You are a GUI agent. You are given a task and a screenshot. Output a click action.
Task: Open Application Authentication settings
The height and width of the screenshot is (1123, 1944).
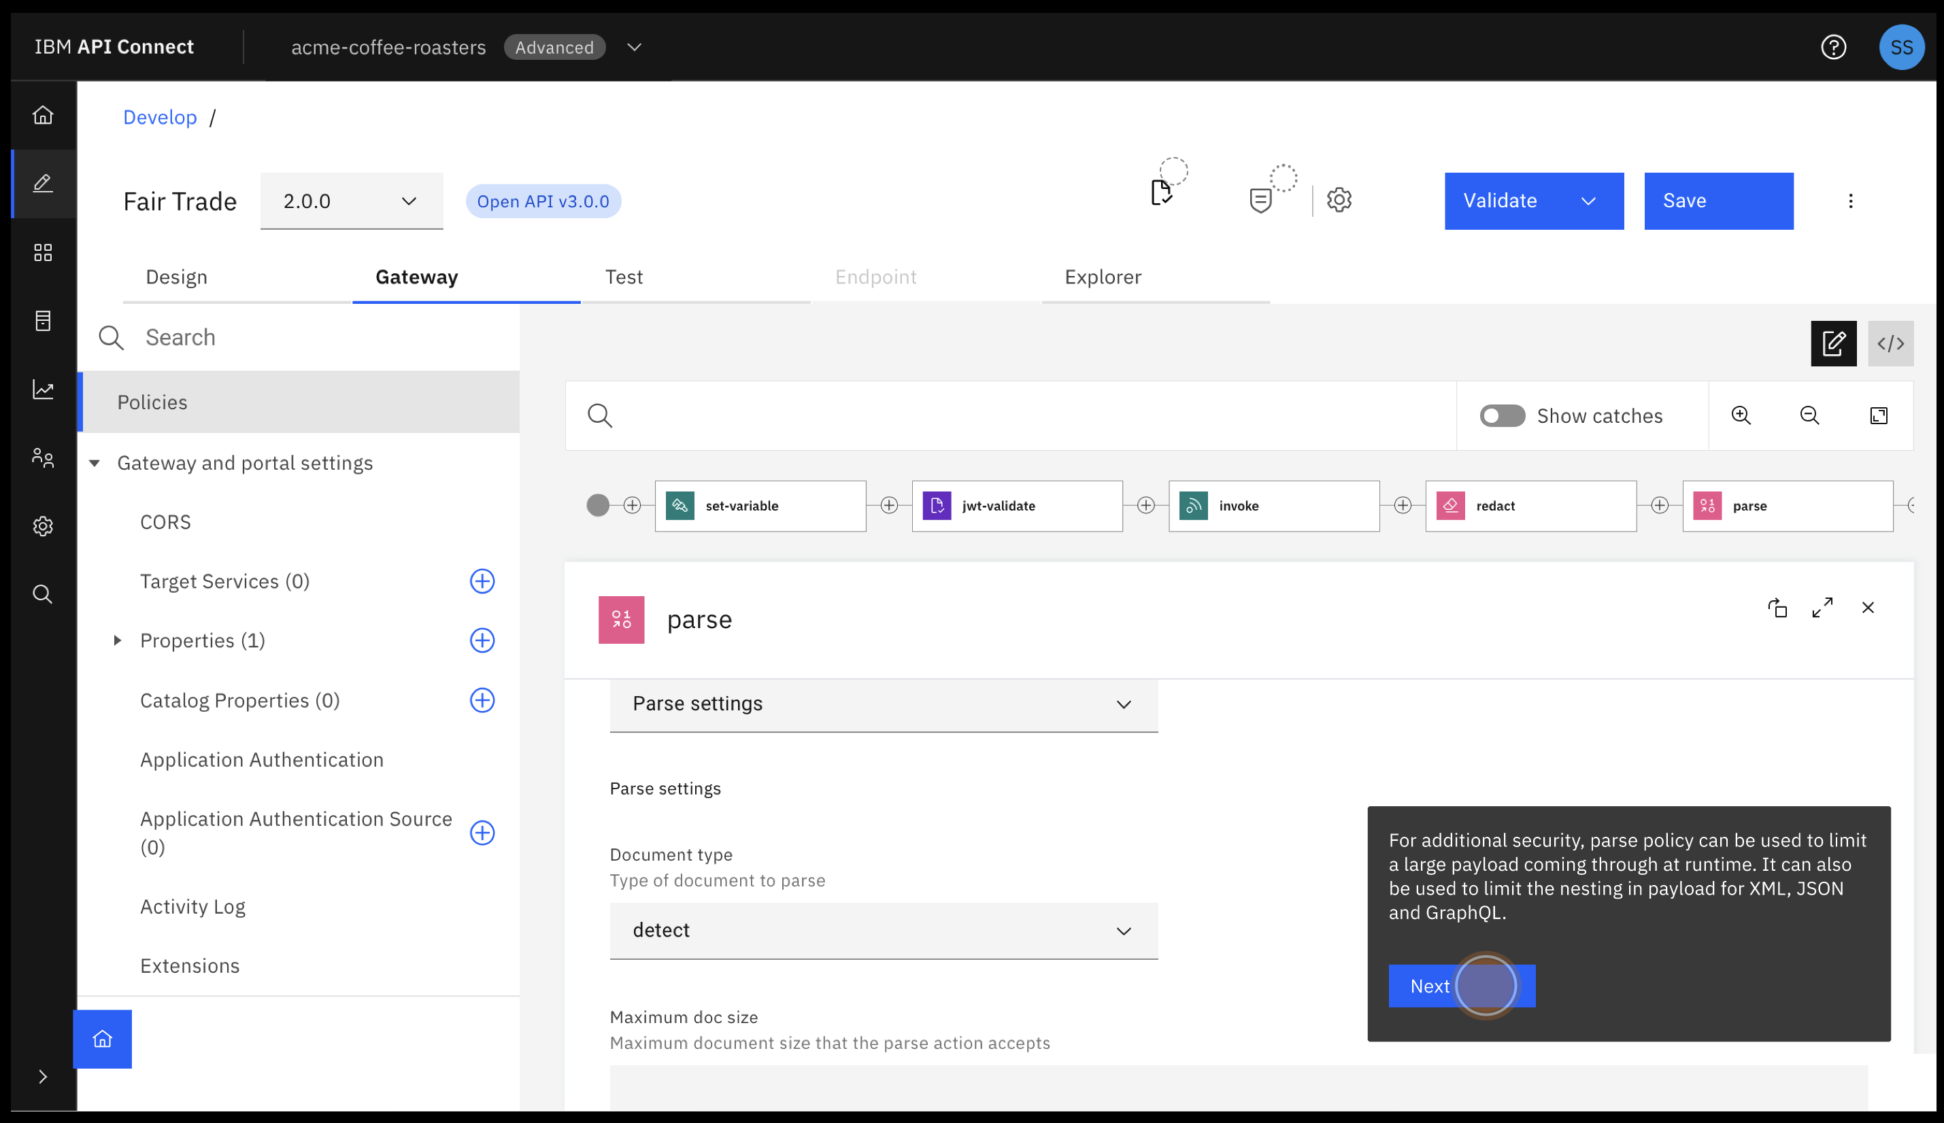(261, 760)
